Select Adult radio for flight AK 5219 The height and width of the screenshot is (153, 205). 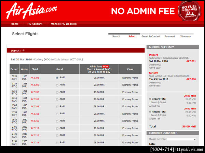click(57, 143)
